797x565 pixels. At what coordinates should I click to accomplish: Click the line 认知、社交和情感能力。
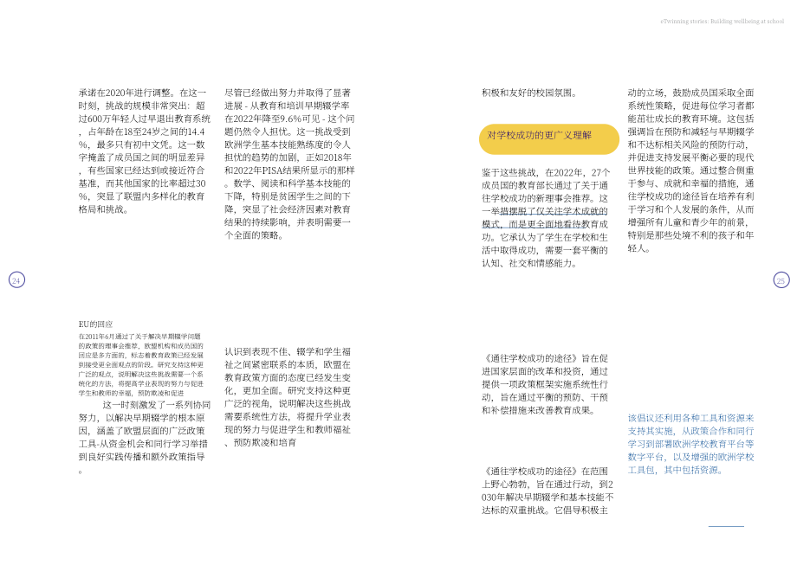[x=529, y=263]
